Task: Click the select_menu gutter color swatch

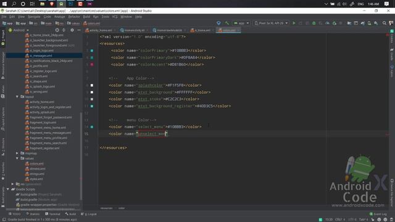Action: [x=92, y=127]
